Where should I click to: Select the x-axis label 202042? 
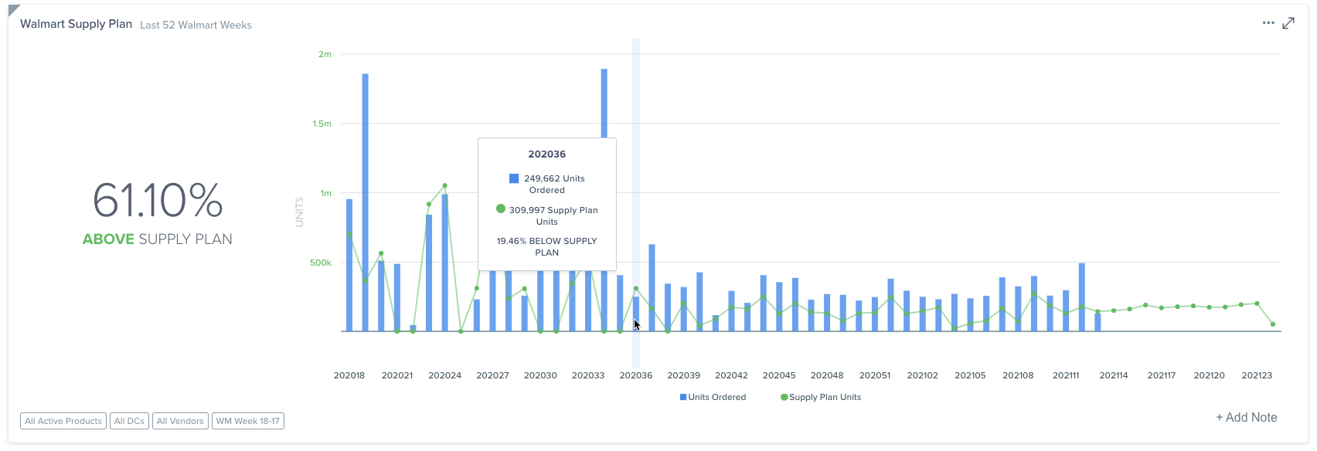731,375
